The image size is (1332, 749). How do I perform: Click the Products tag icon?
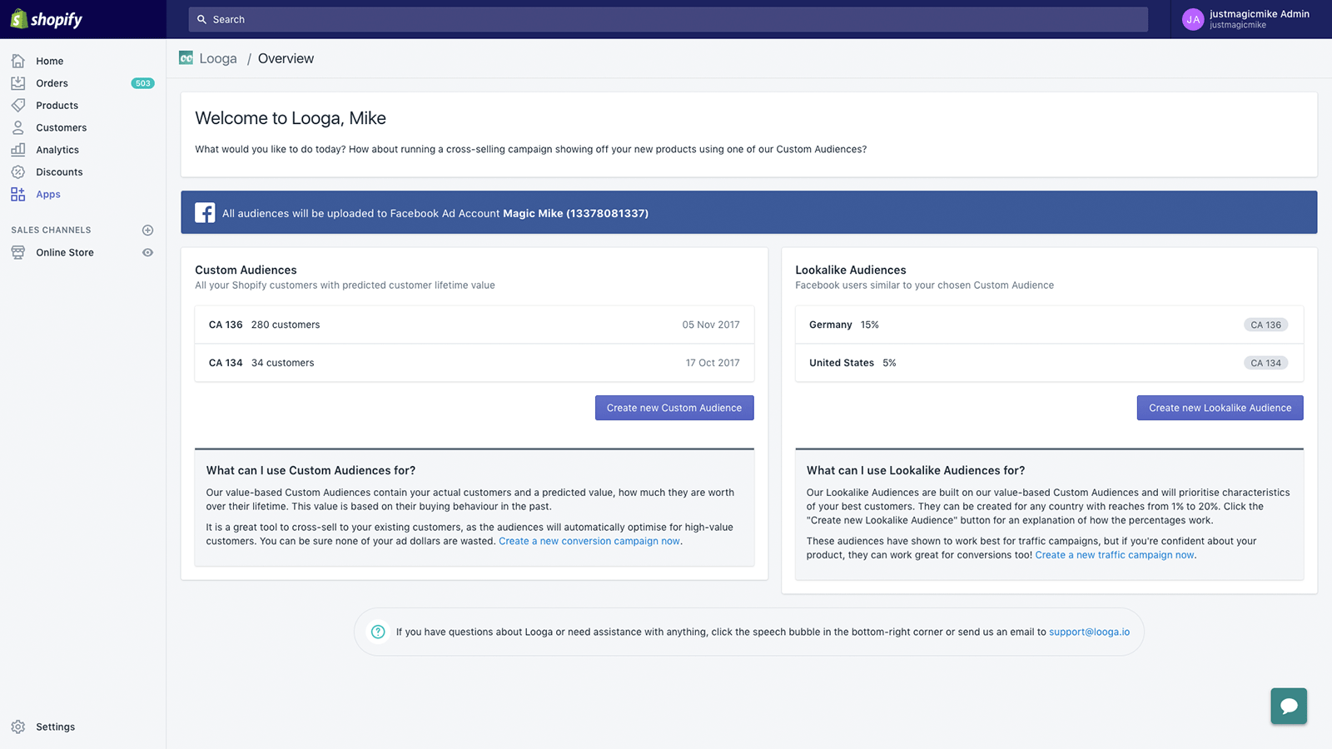18,106
